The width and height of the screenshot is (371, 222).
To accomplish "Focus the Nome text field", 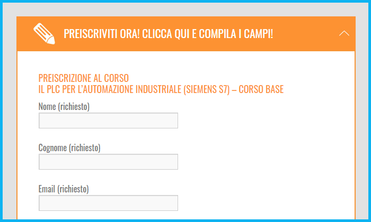I will click(x=108, y=121).
